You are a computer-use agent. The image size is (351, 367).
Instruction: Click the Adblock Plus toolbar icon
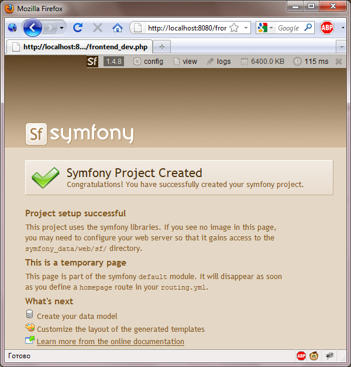tap(326, 28)
